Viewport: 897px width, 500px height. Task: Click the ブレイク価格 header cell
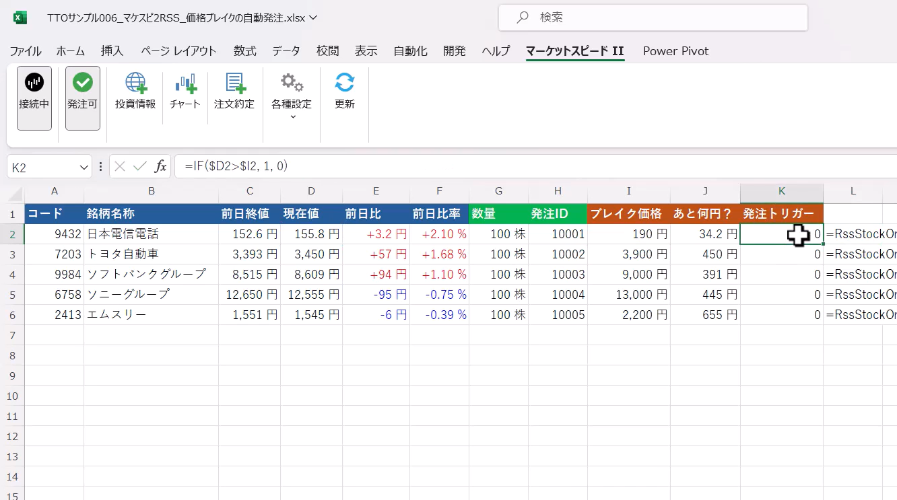629,214
